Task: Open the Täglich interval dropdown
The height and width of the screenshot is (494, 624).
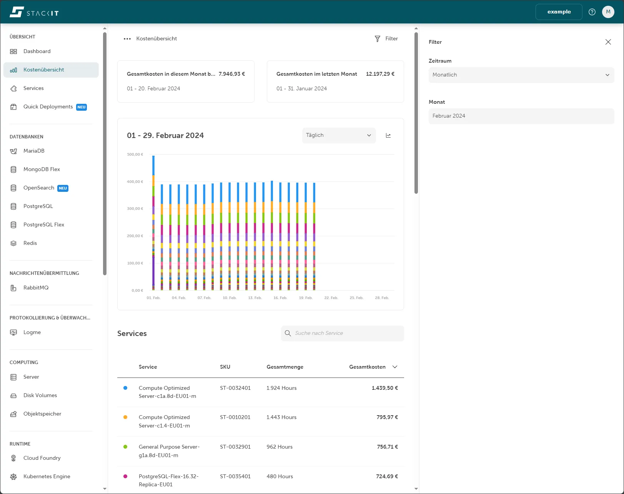Action: 338,135
